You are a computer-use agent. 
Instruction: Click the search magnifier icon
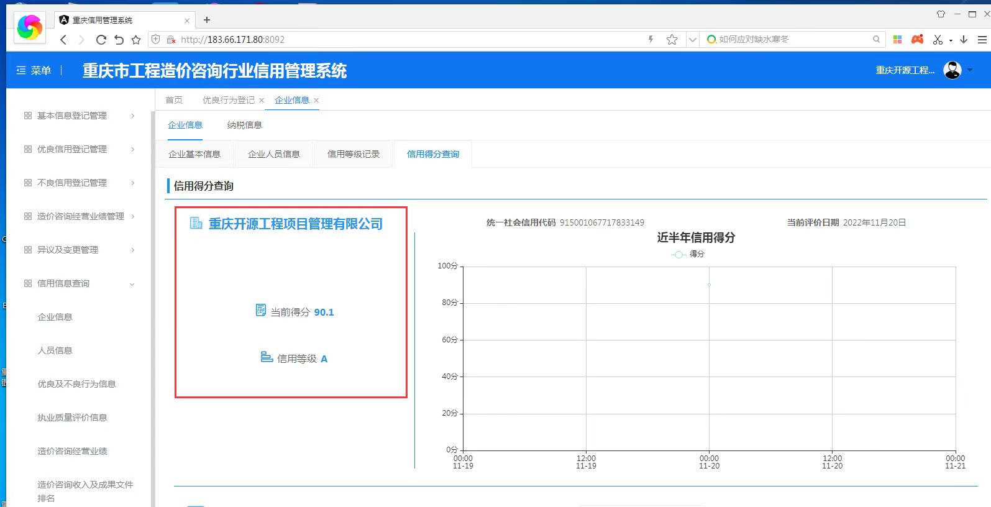pyautogui.click(x=876, y=39)
